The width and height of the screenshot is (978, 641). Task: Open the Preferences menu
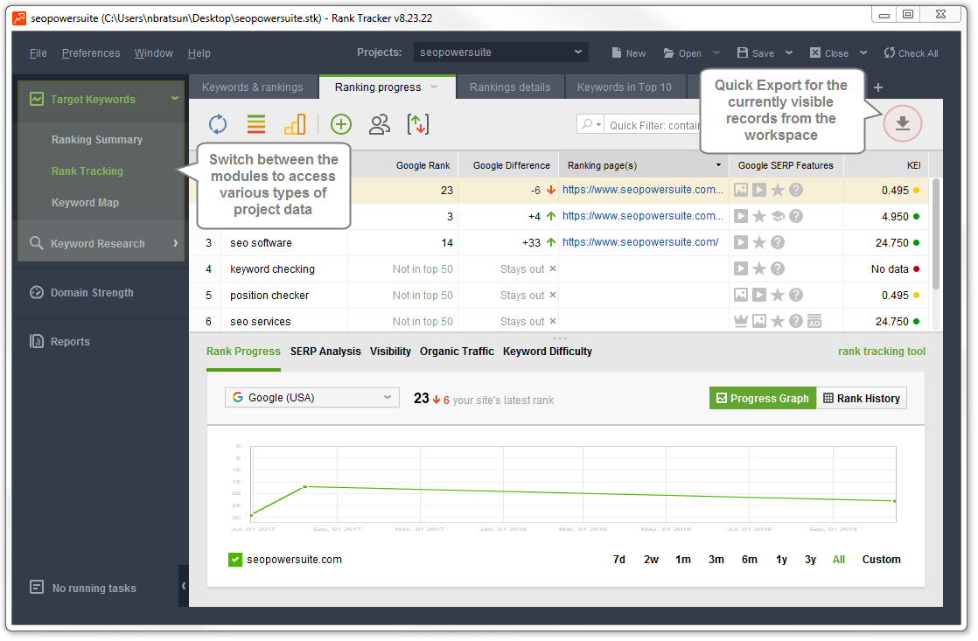click(91, 53)
